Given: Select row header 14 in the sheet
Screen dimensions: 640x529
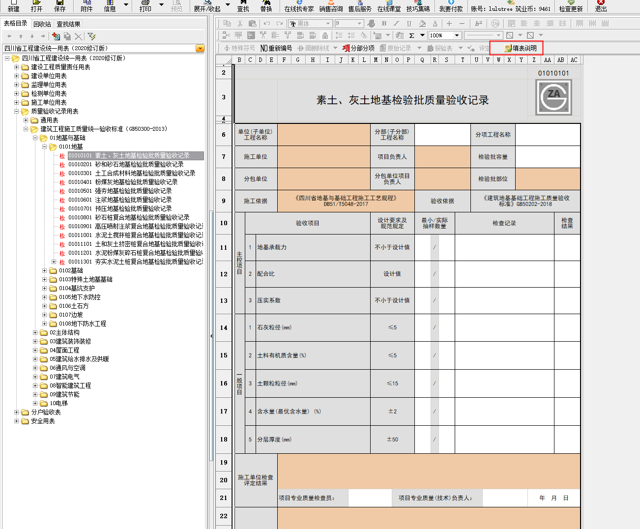Looking at the screenshot, I should [224, 327].
